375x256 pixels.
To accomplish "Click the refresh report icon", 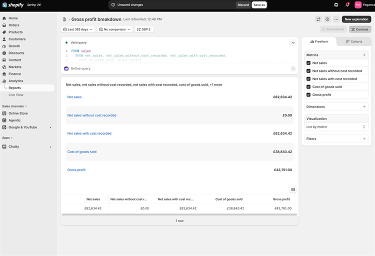I will tap(318, 19).
